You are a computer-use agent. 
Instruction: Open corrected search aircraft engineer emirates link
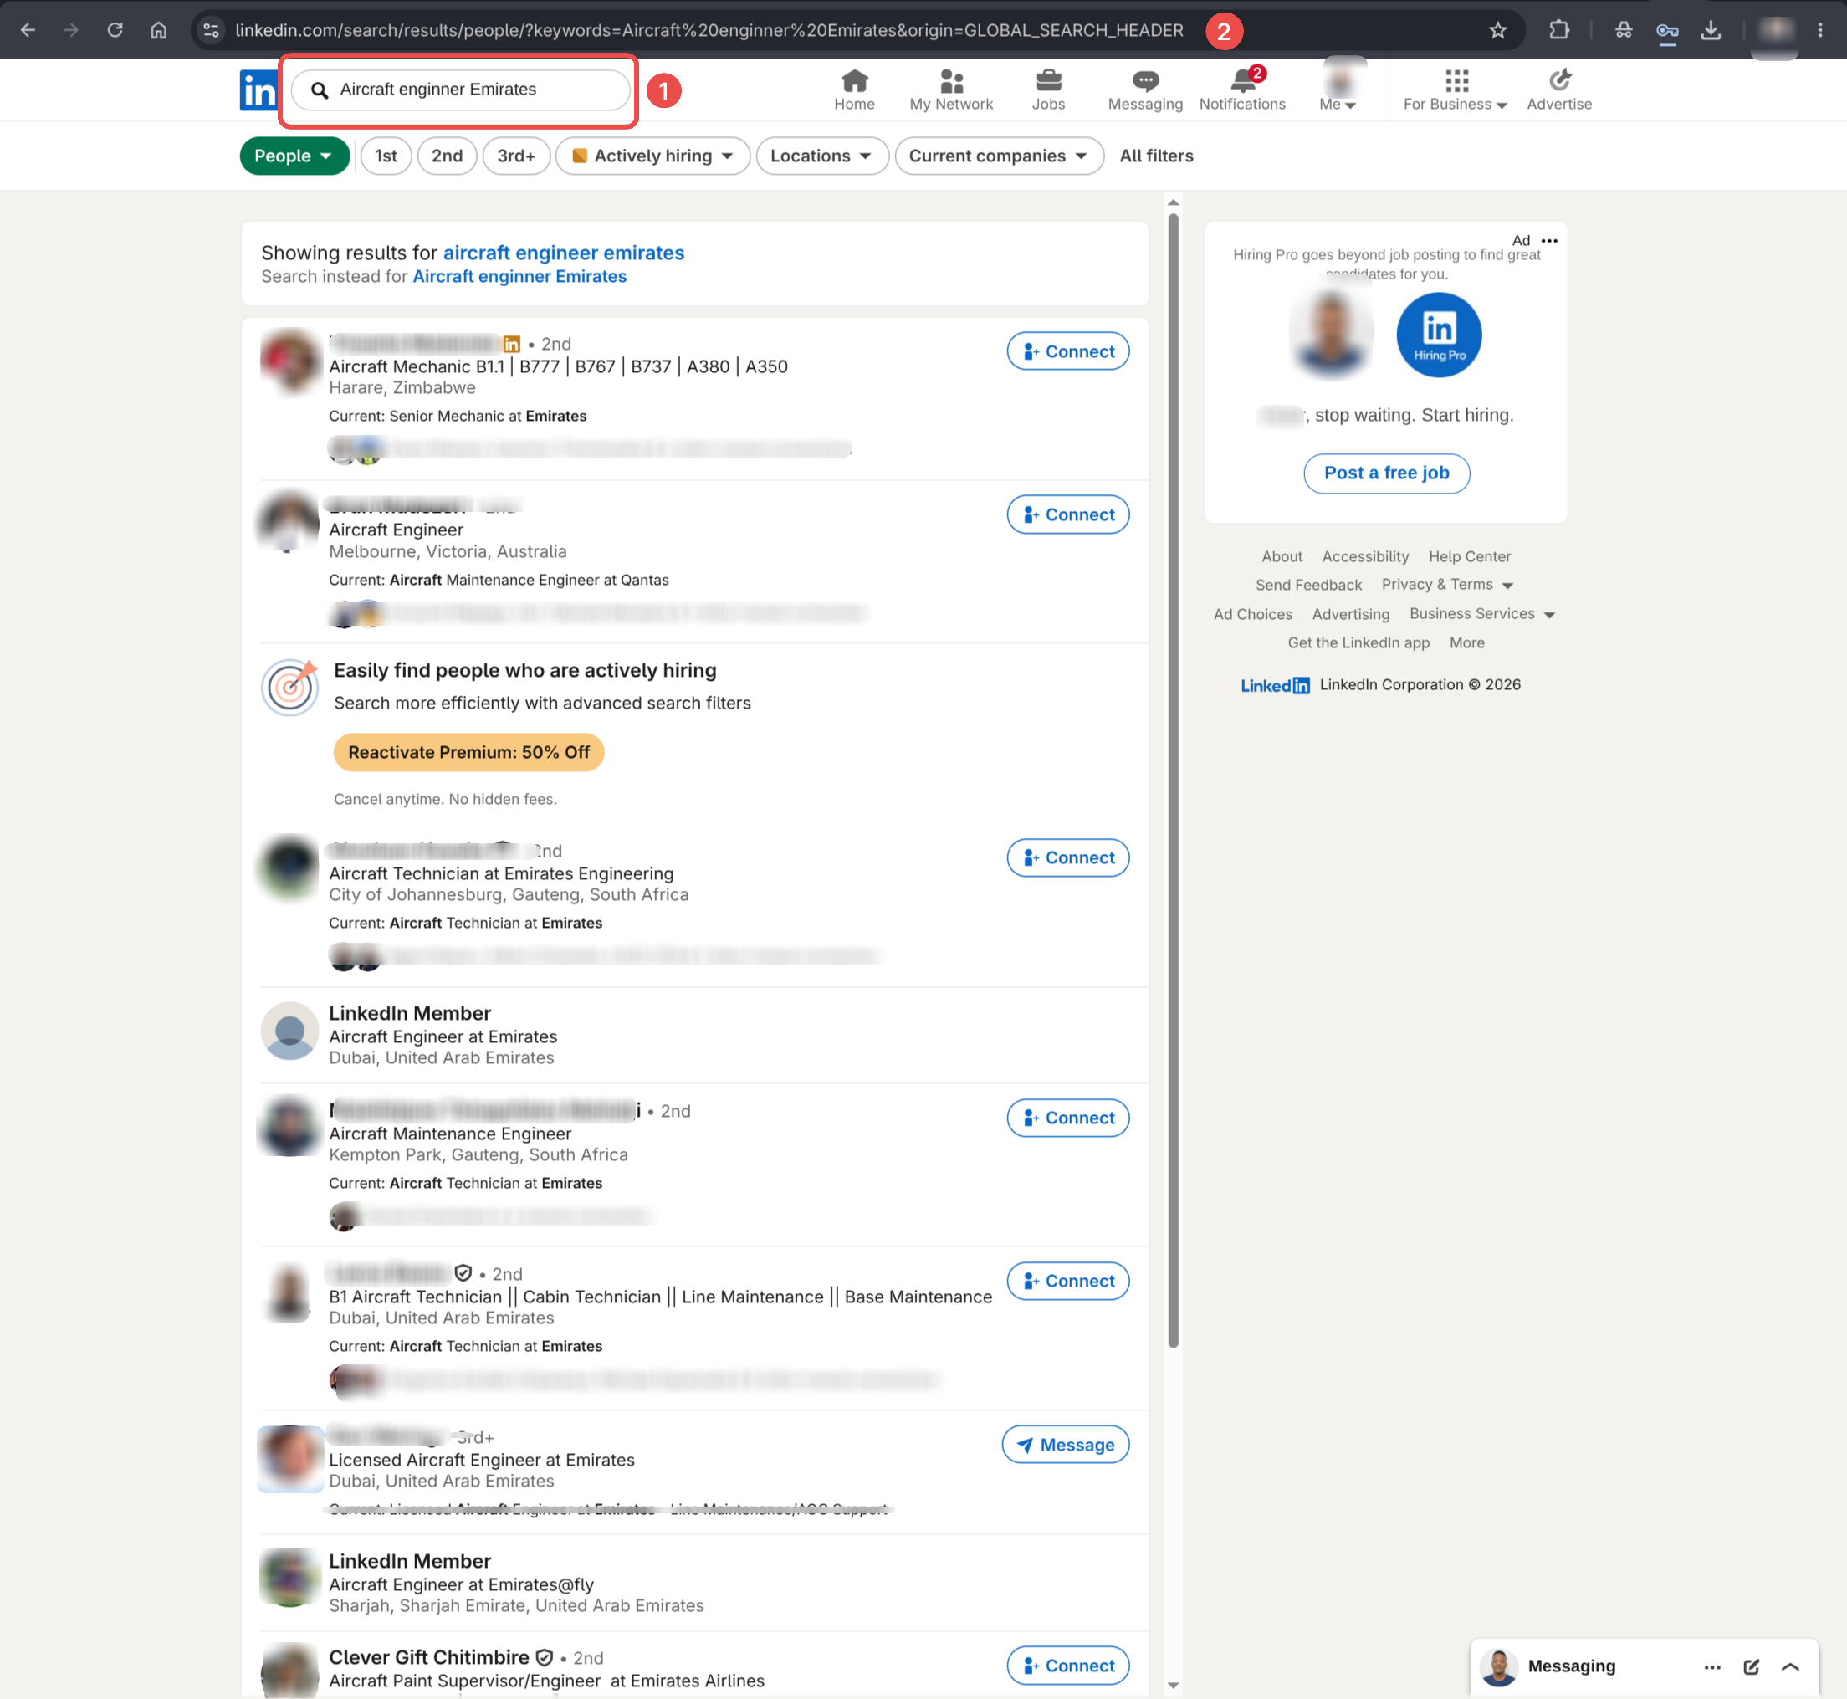point(564,253)
